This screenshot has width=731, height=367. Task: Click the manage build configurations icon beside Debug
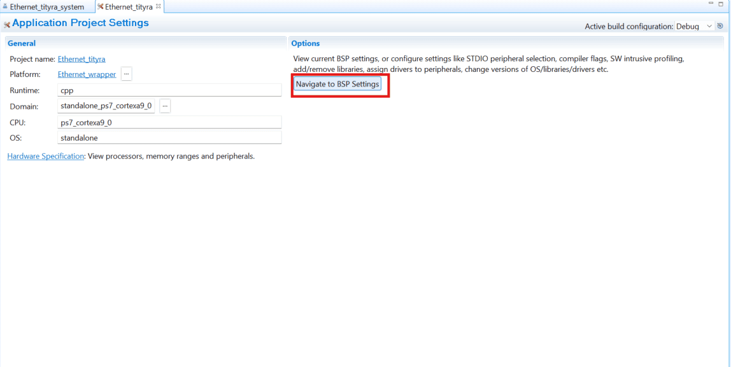720,27
